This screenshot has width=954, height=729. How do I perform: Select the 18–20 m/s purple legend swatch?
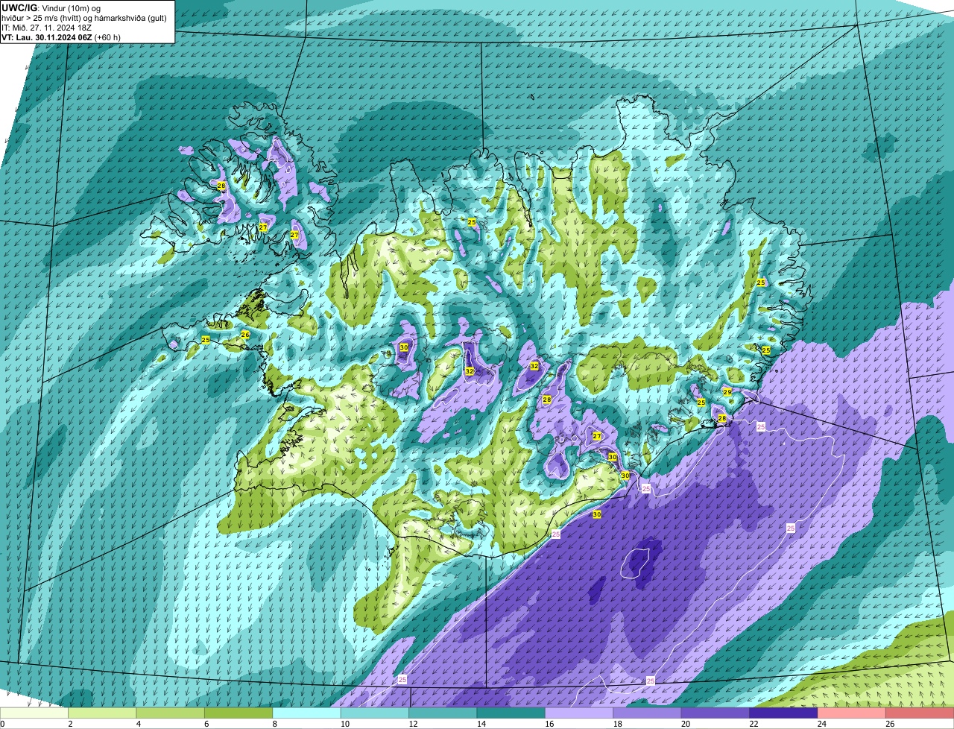click(x=648, y=713)
